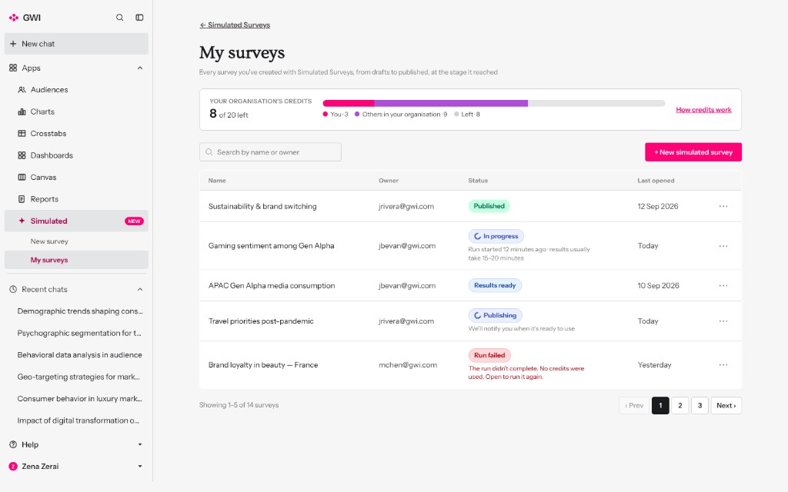This screenshot has width=788, height=492.
Task: Open 'Behavioral data analysis in audience' chat
Action: (79, 355)
